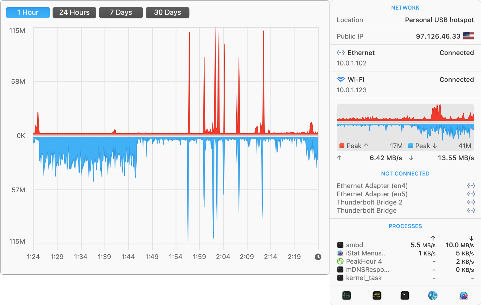This screenshot has width=481, height=305.
Task: Switch graph to 7 Days view
Action: pos(121,13)
